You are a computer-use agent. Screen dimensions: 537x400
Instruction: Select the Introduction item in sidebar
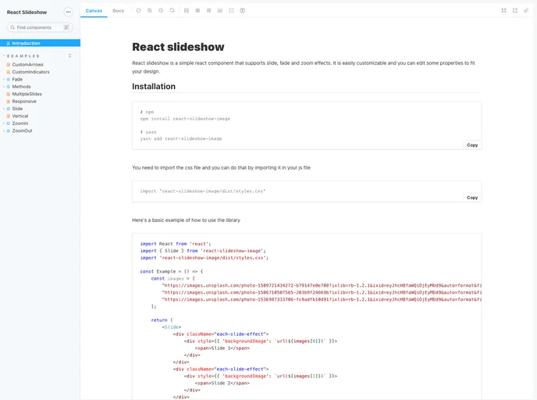click(40, 43)
